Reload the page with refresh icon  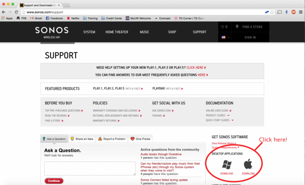click(16, 12)
